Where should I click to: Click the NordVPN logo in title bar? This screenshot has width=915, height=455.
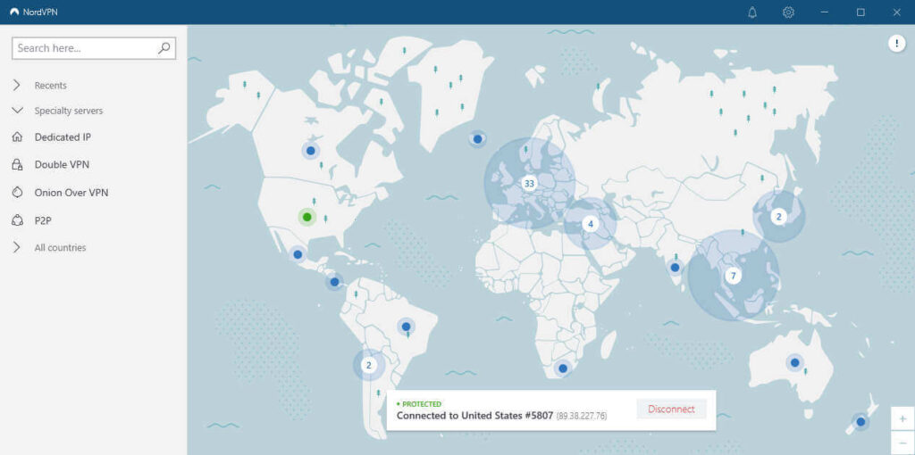14,12
